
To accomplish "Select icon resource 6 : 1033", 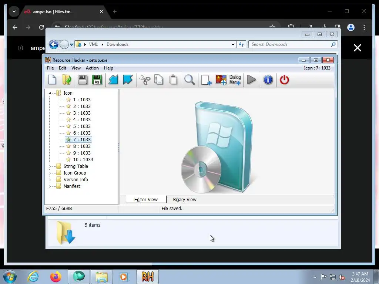I will (x=82, y=133).
